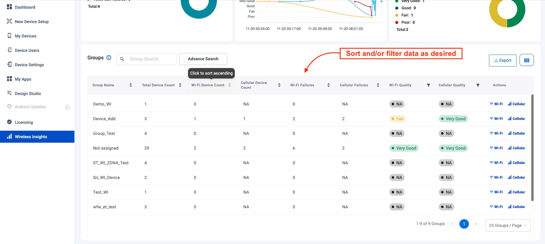Sort by Group Name column arrows
Image resolution: width=545 pixels, height=244 pixels.
tap(131, 85)
